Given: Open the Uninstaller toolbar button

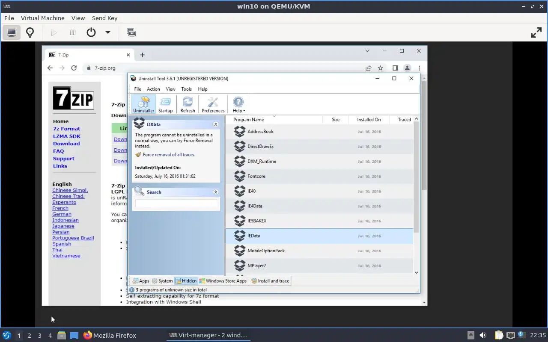Looking at the screenshot, I should (143, 104).
